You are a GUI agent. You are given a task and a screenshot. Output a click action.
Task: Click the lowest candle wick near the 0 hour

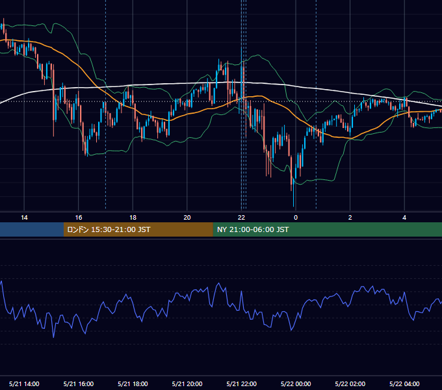(x=293, y=194)
